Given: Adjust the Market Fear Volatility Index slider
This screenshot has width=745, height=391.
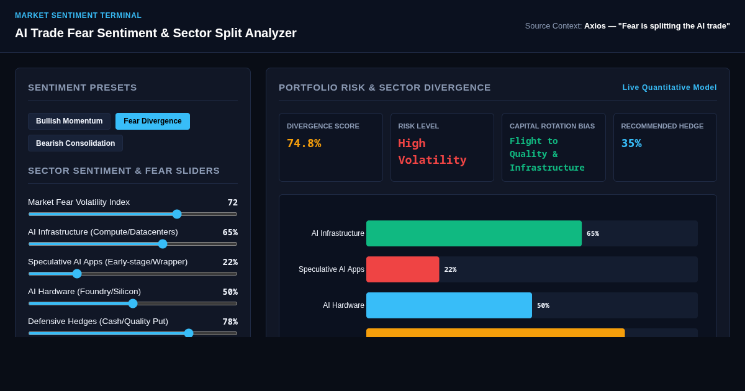Looking at the screenshot, I should (133, 214).
